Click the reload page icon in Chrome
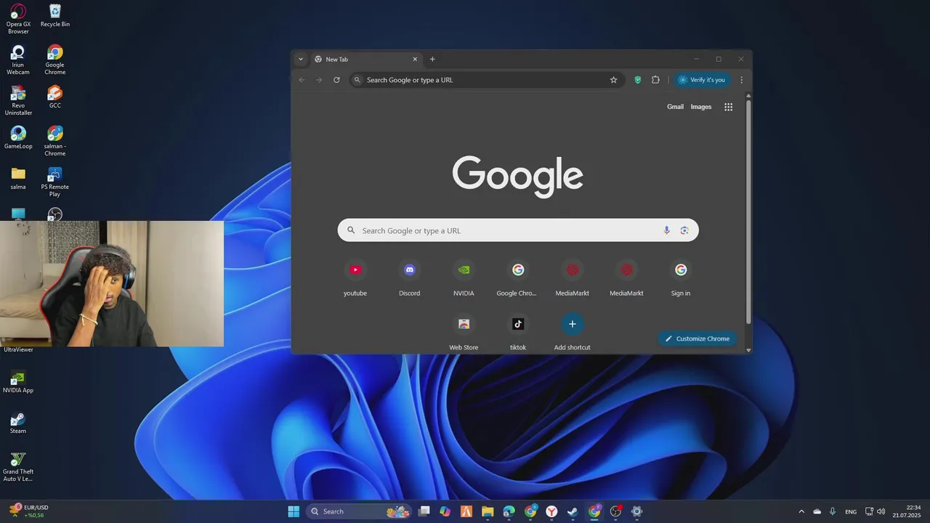The height and width of the screenshot is (523, 930). coord(336,80)
